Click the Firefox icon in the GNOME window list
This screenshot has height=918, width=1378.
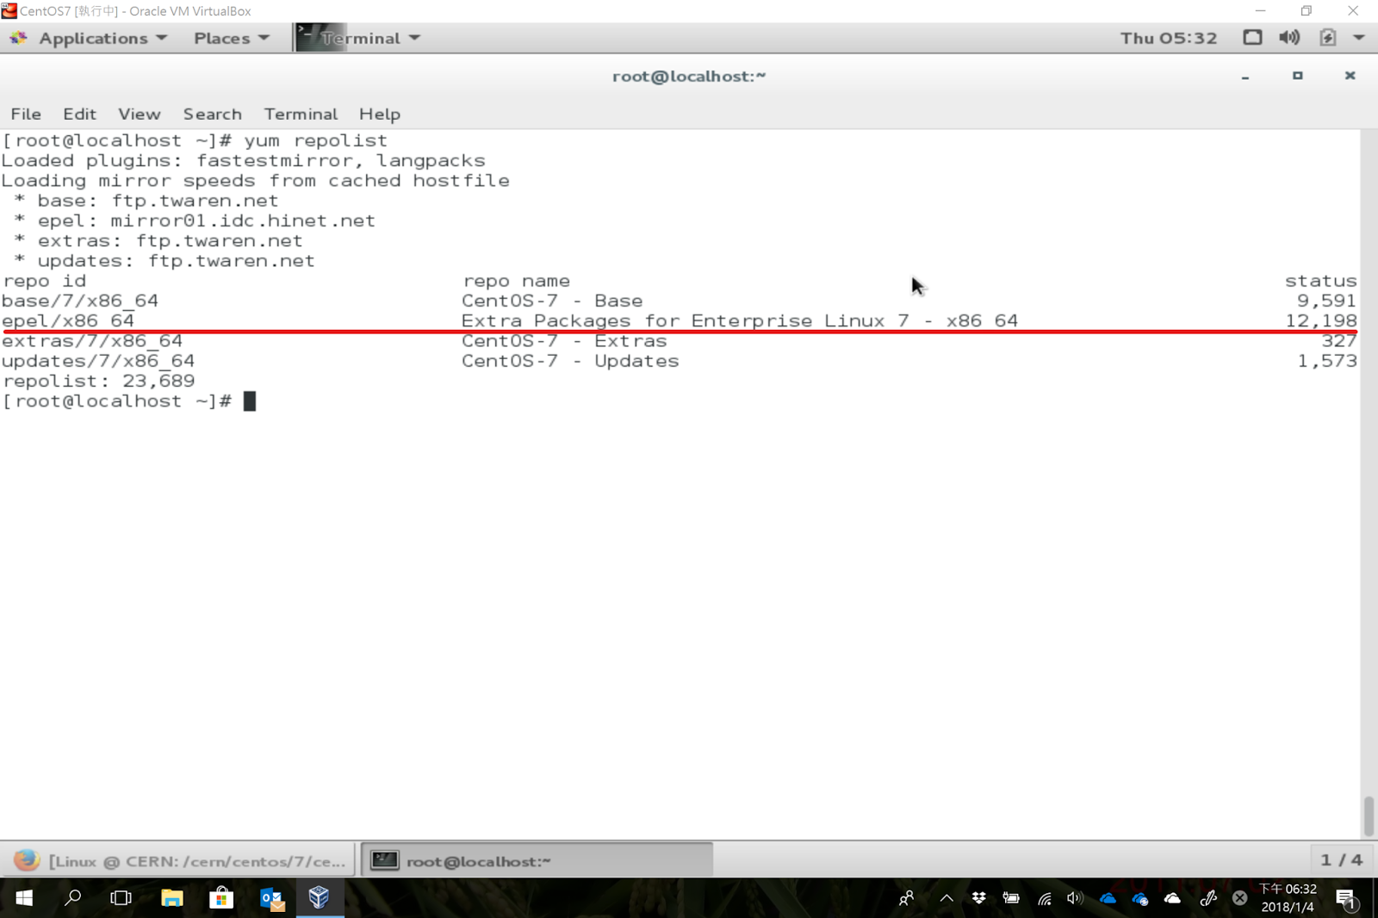point(26,860)
